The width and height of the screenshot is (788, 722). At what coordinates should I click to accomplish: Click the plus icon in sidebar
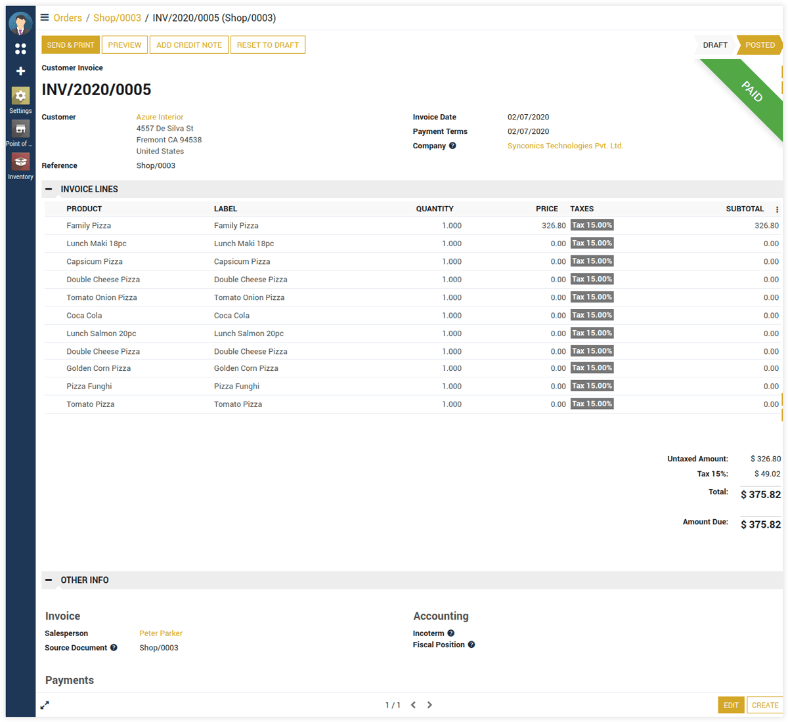pos(20,71)
